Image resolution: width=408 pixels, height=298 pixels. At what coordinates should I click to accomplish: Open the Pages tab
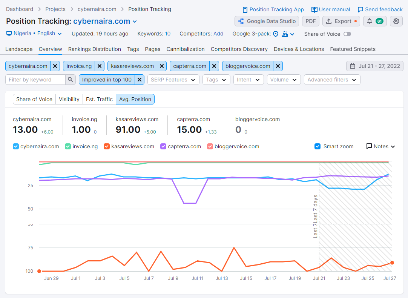(x=152, y=49)
